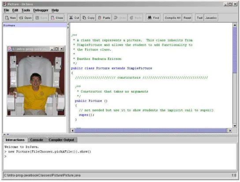
Task: Click 'Welcome to DrJava.' text
Action: (22, 147)
